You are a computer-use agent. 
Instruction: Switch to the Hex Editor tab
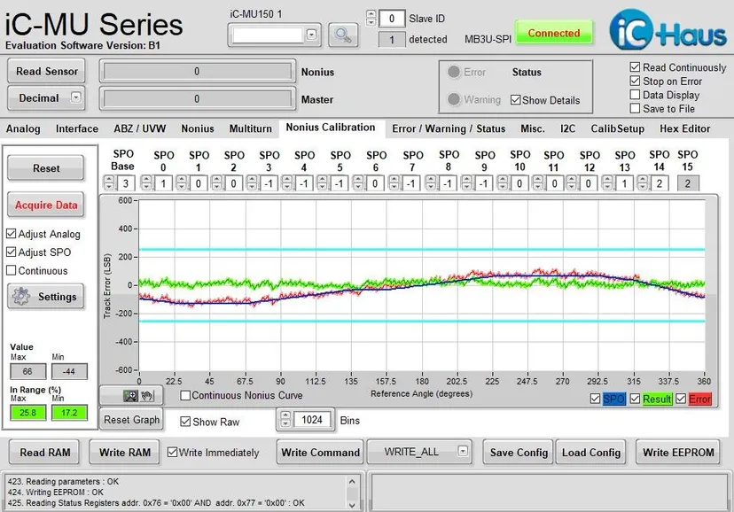tap(685, 128)
